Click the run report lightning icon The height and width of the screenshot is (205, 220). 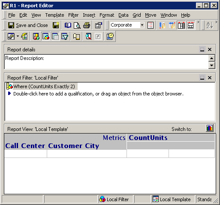[x=24, y=36]
